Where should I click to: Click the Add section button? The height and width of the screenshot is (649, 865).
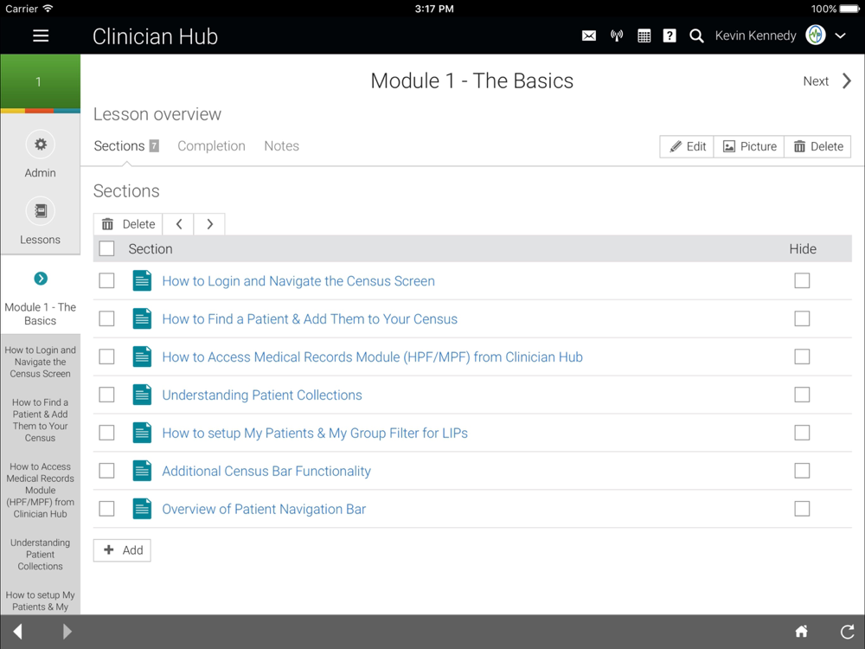[x=122, y=550]
